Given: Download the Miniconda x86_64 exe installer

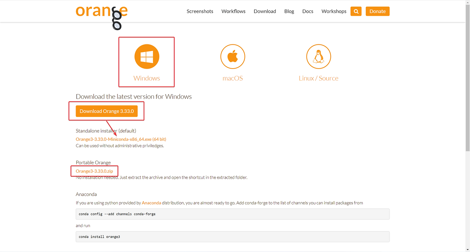Looking at the screenshot, I should [x=121, y=139].
